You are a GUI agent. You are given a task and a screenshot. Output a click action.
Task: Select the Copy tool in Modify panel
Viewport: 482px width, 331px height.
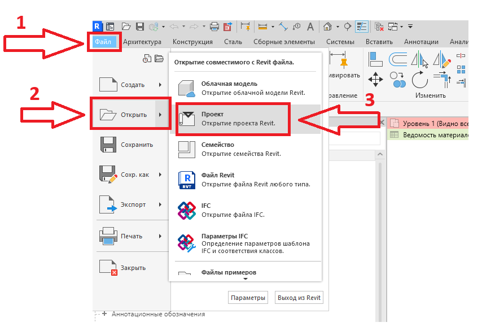point(397,80)
